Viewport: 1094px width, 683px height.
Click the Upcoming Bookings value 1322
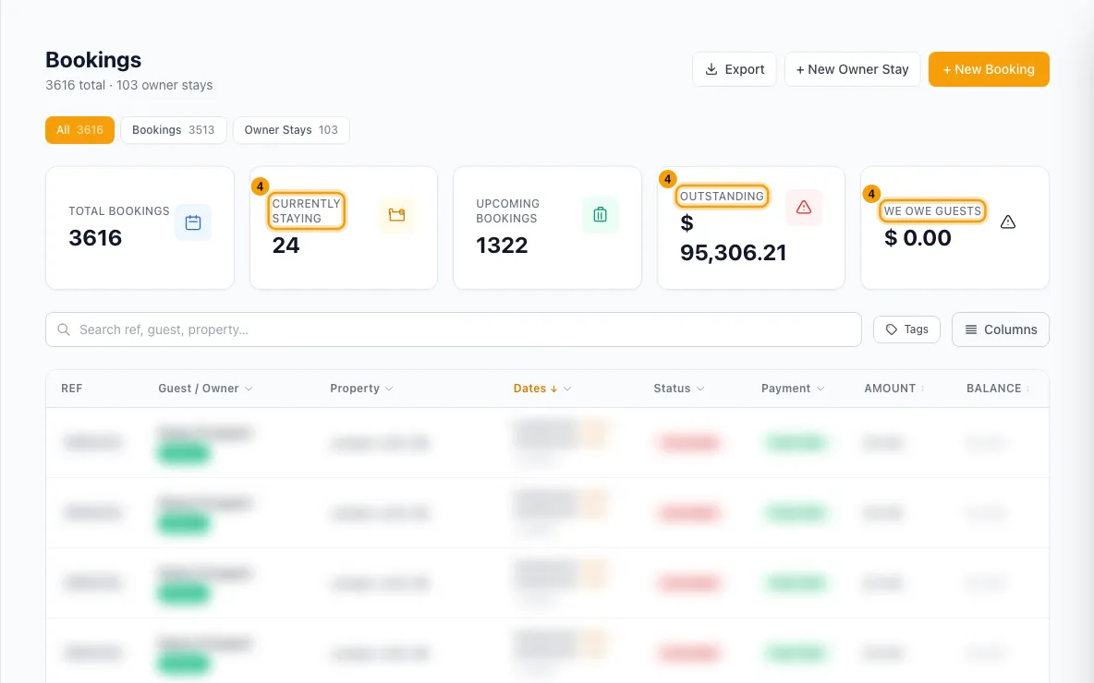click(x=502, y=246)
